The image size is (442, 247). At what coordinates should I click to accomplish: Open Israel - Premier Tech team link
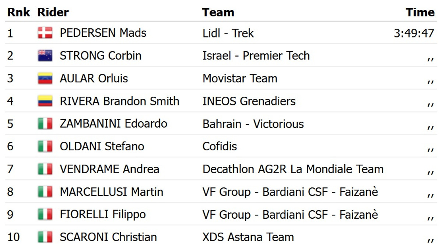point(256,56)
